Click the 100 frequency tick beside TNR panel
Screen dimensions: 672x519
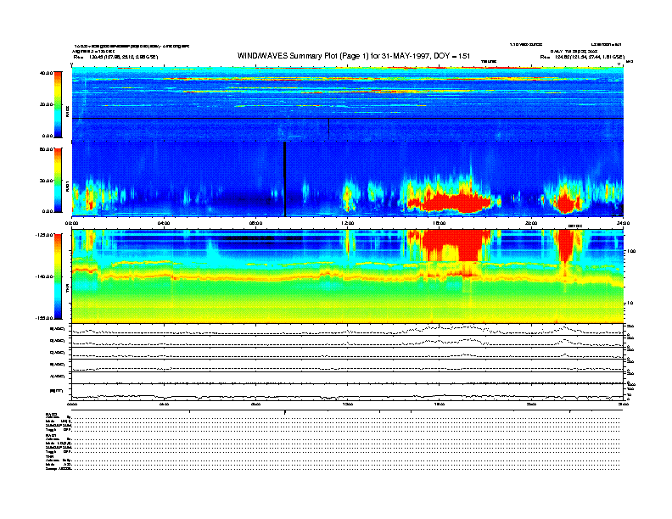pyautogui.click(x=630, y=251)
